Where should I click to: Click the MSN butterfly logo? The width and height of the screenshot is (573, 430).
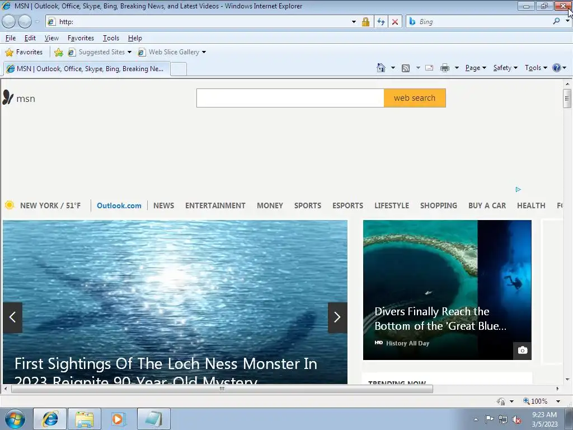click(8, 97)
